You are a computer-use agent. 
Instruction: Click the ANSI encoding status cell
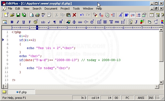click(x=141, y=98)
